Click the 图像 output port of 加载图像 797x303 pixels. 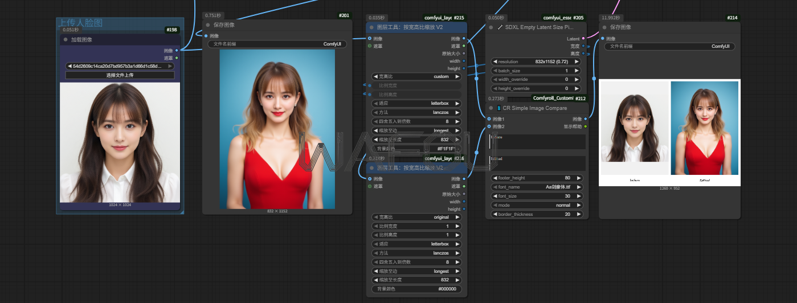[177, 50]
